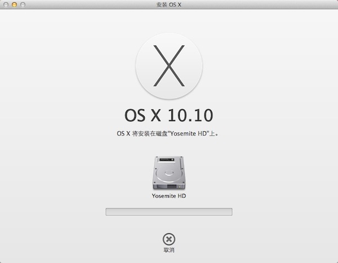Select the Yosemite HD disk icon
This screenshot has height=263, width=338.
coord(169,173)
